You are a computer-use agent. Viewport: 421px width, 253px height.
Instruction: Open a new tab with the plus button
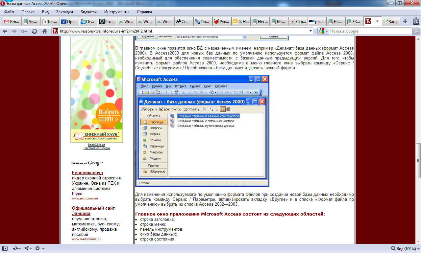pos(405,21)
